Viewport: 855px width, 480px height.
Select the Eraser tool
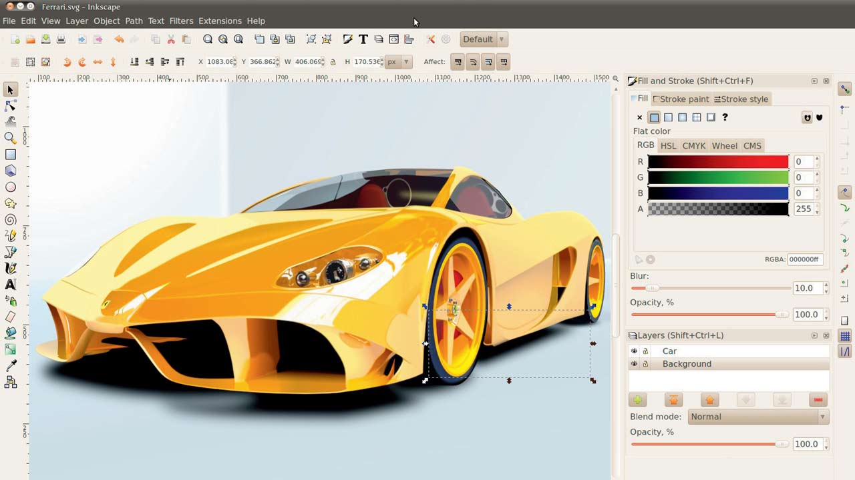pyautogui.click(x=11, y=317)
